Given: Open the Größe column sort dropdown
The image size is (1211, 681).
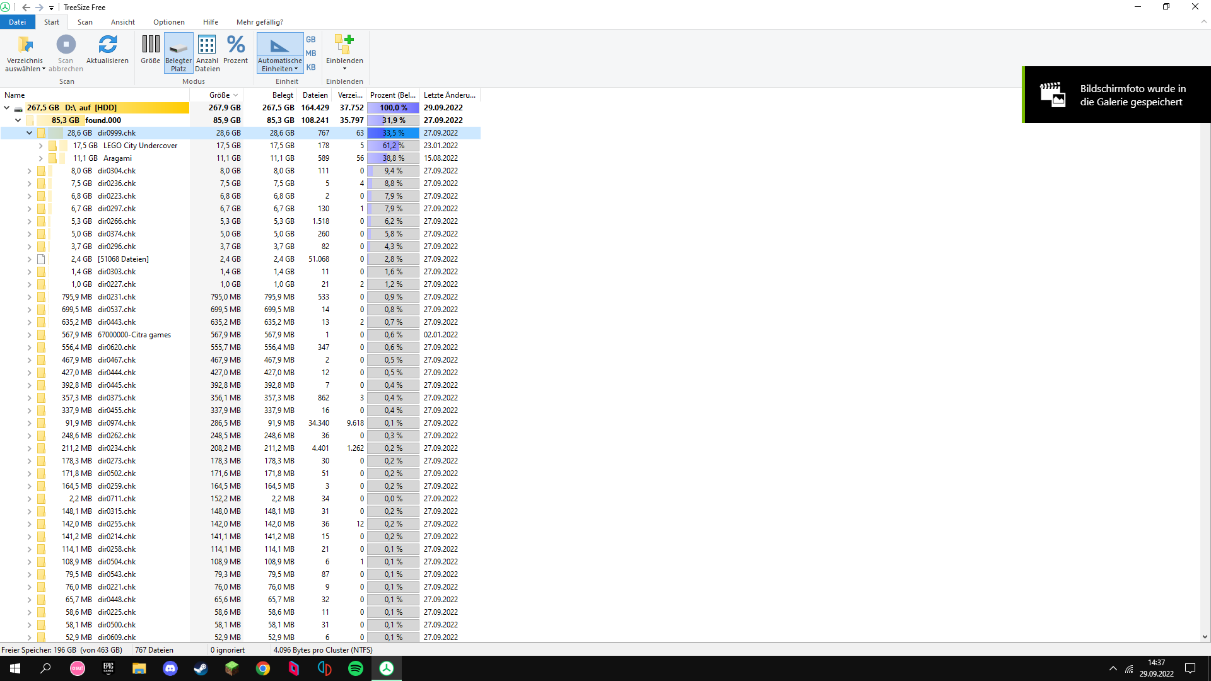Looking at the screenshot, I should coord(236,95).
